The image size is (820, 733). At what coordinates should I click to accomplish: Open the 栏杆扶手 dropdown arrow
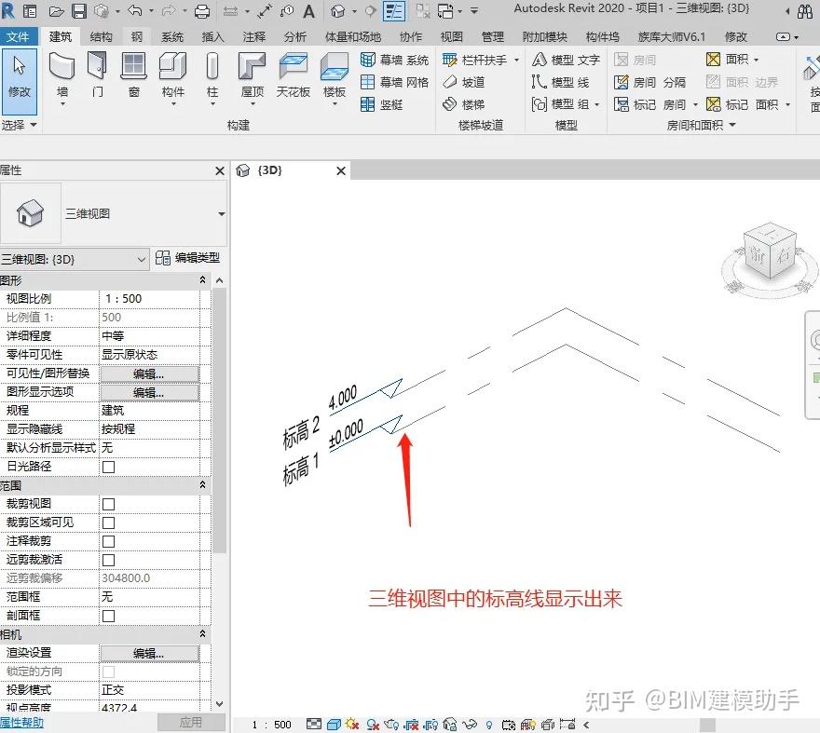coord(516,61)
